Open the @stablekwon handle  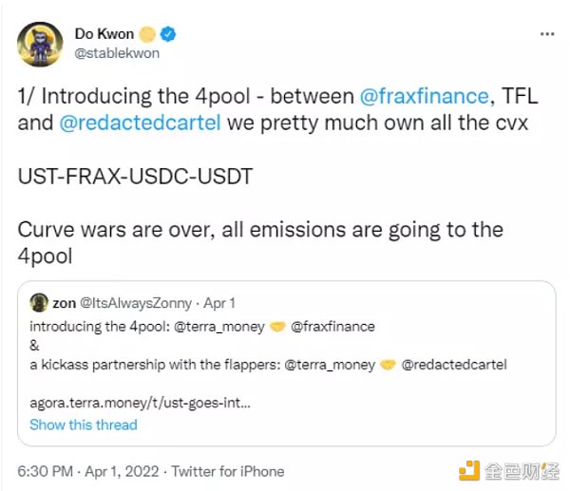point(116,53)
